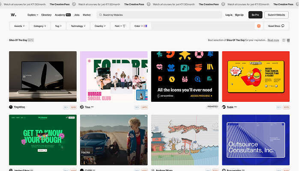Open the Troa avatar icon
This screenshot has height=171, width=299.
(x=82, y=107)
